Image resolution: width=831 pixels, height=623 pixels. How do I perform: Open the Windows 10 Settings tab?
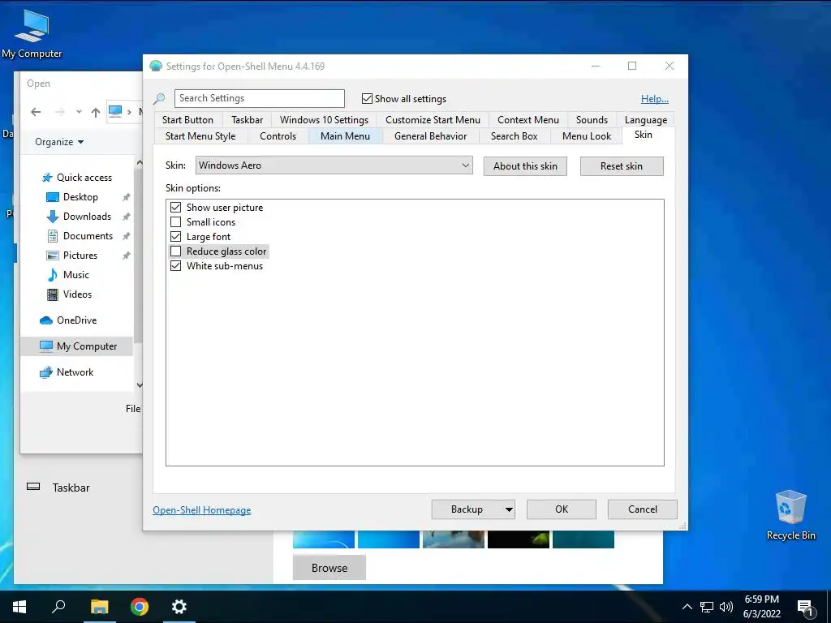coord(325,120)
